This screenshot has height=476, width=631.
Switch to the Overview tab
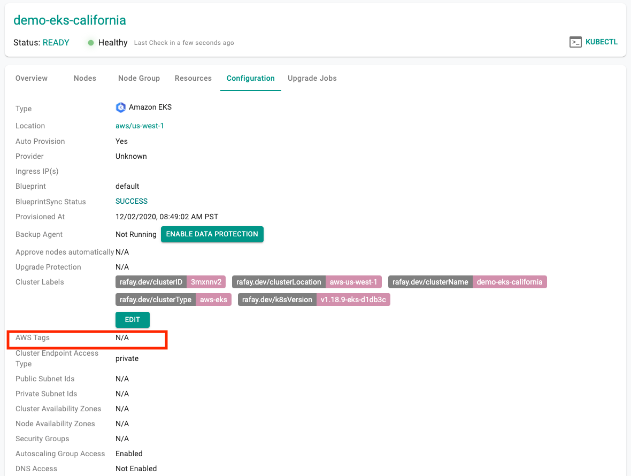coord(32,78)
